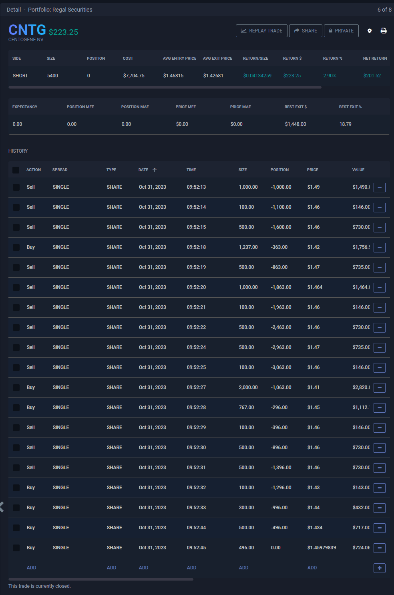Check the box for the 09:52:20 Sell row
This screenshot has height=595, width=394.
coord(16,287)
